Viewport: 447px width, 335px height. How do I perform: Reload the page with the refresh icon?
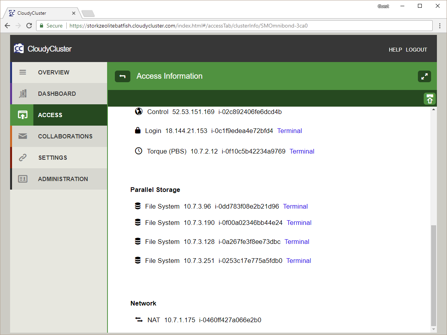(x=29, y=26)
